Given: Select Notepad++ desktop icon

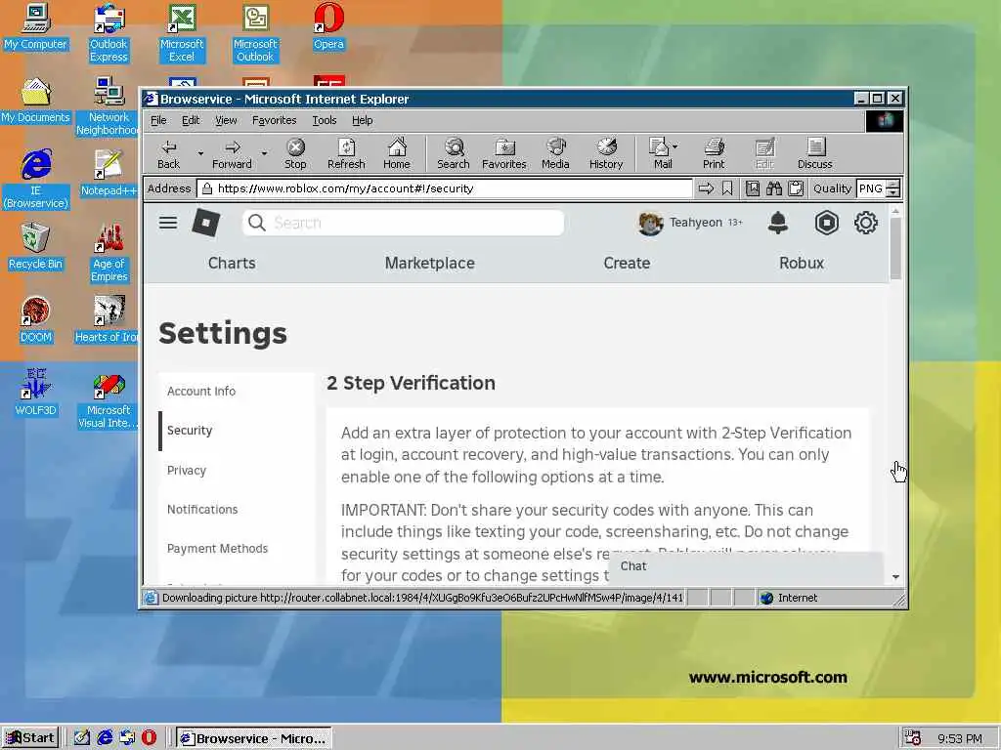Looking at the screenshot, I should click(x=109, y=173).
